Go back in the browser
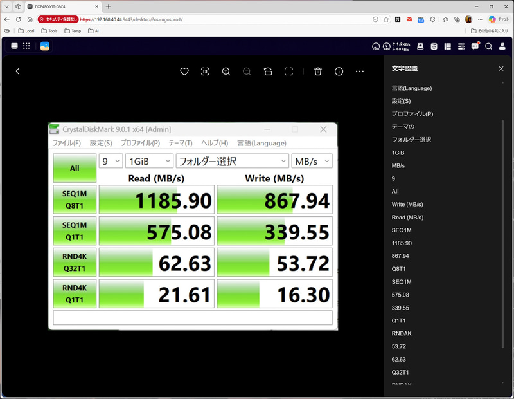The height and width of the screenshot is (399, 514). [7, 19]
